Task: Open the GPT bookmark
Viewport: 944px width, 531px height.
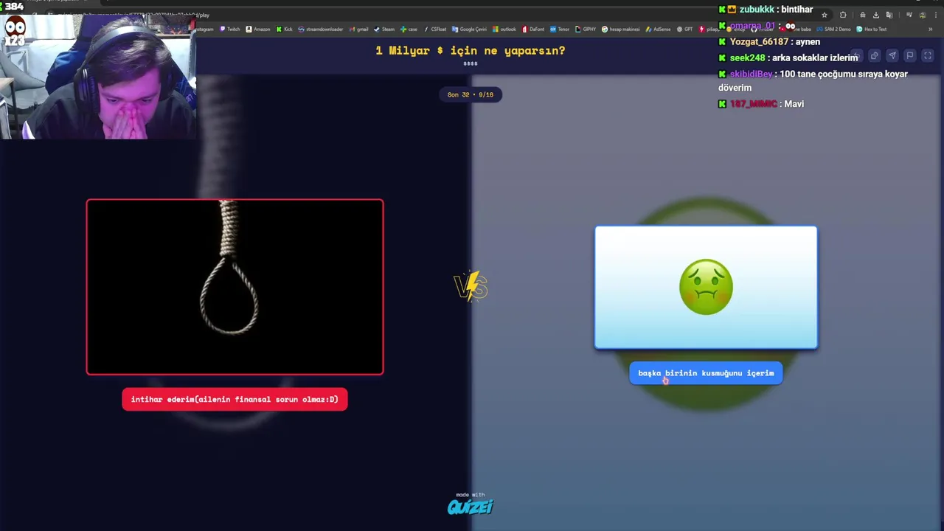Action: coord(685,29)
